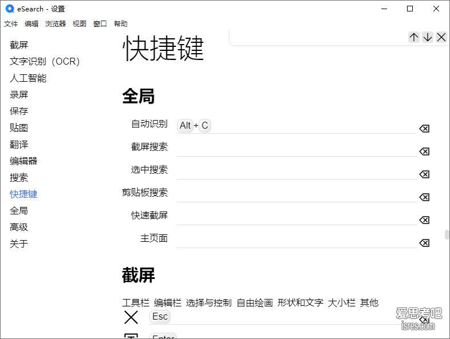Open 人工智能 settings section
Screen dimensions: 450x339
(x=28, y=78)
